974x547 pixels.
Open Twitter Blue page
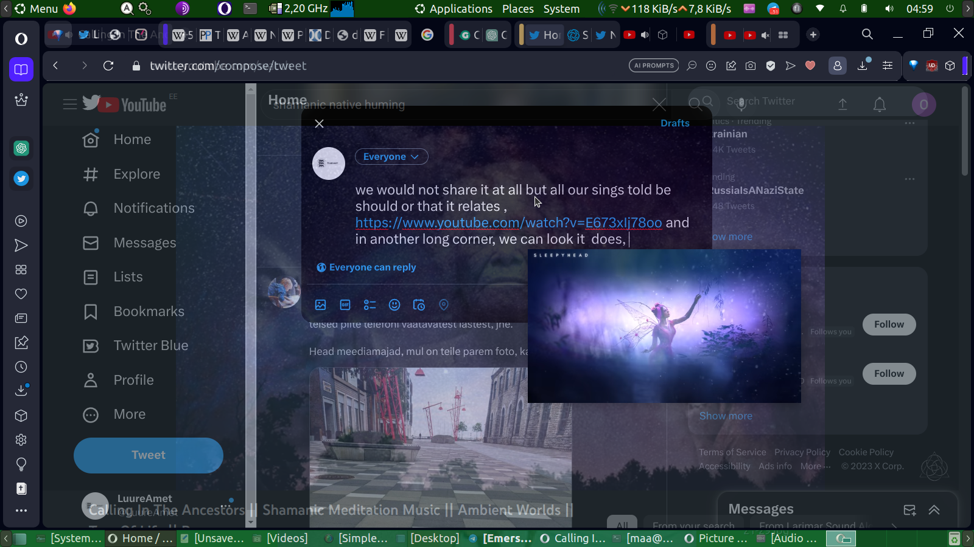click(x=136, y=346)
